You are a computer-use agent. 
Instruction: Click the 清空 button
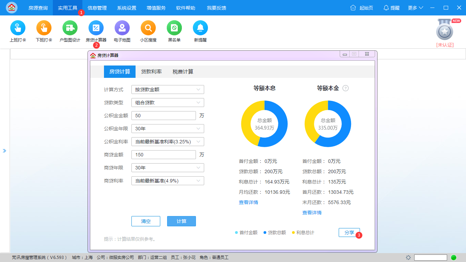pos(146,221)
